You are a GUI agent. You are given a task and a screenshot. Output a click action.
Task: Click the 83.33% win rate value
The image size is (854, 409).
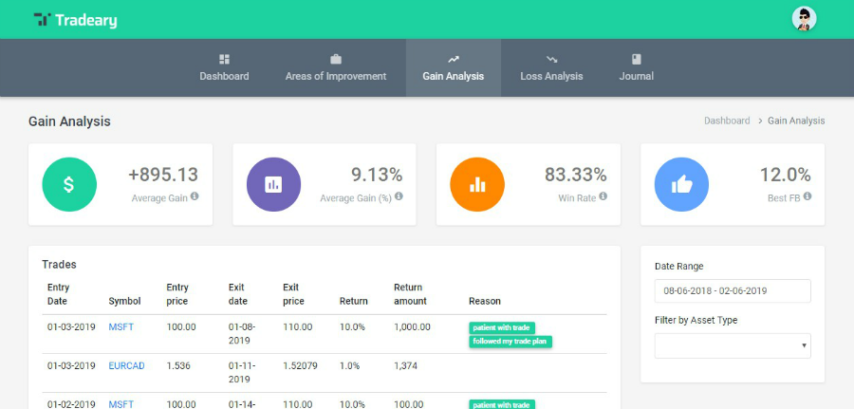click(x=576, y=175)
